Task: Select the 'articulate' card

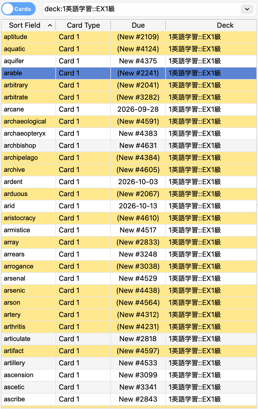Action: click(129, 339)
